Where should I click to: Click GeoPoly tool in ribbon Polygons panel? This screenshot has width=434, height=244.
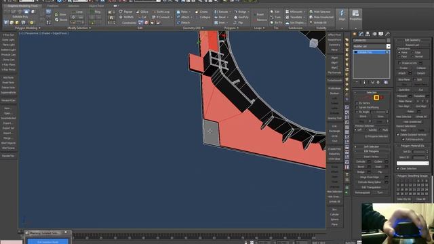tap(241, 17)
